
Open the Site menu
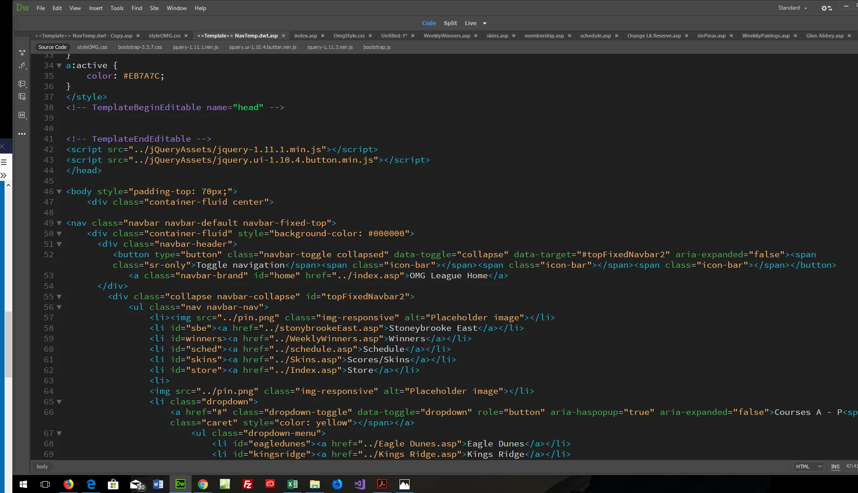[155, 8]
